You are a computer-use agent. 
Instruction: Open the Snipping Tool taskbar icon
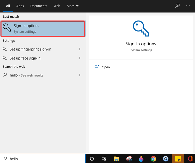[x=129, y=159]
